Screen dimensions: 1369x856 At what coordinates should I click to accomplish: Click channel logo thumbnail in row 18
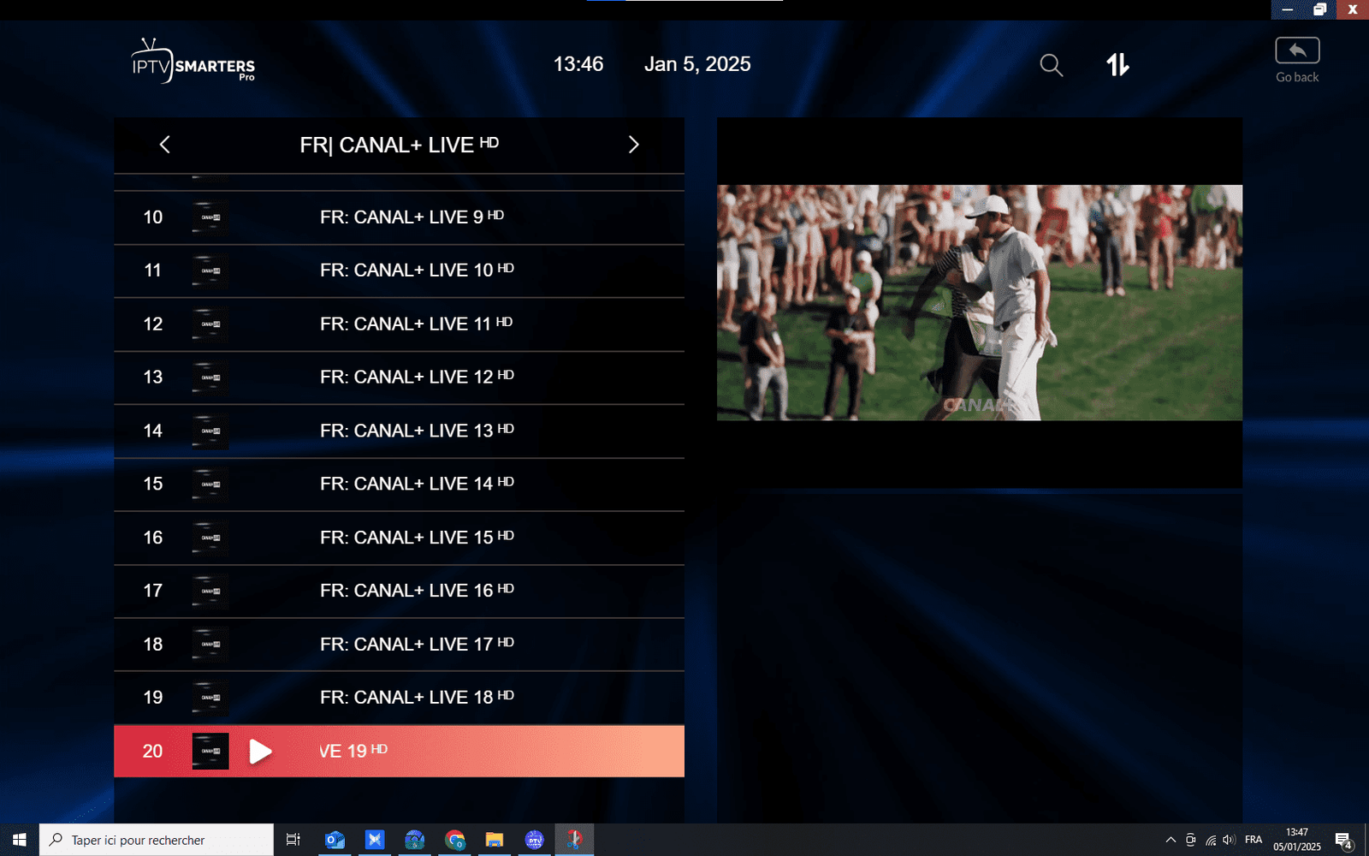click(x=210, y=645)
